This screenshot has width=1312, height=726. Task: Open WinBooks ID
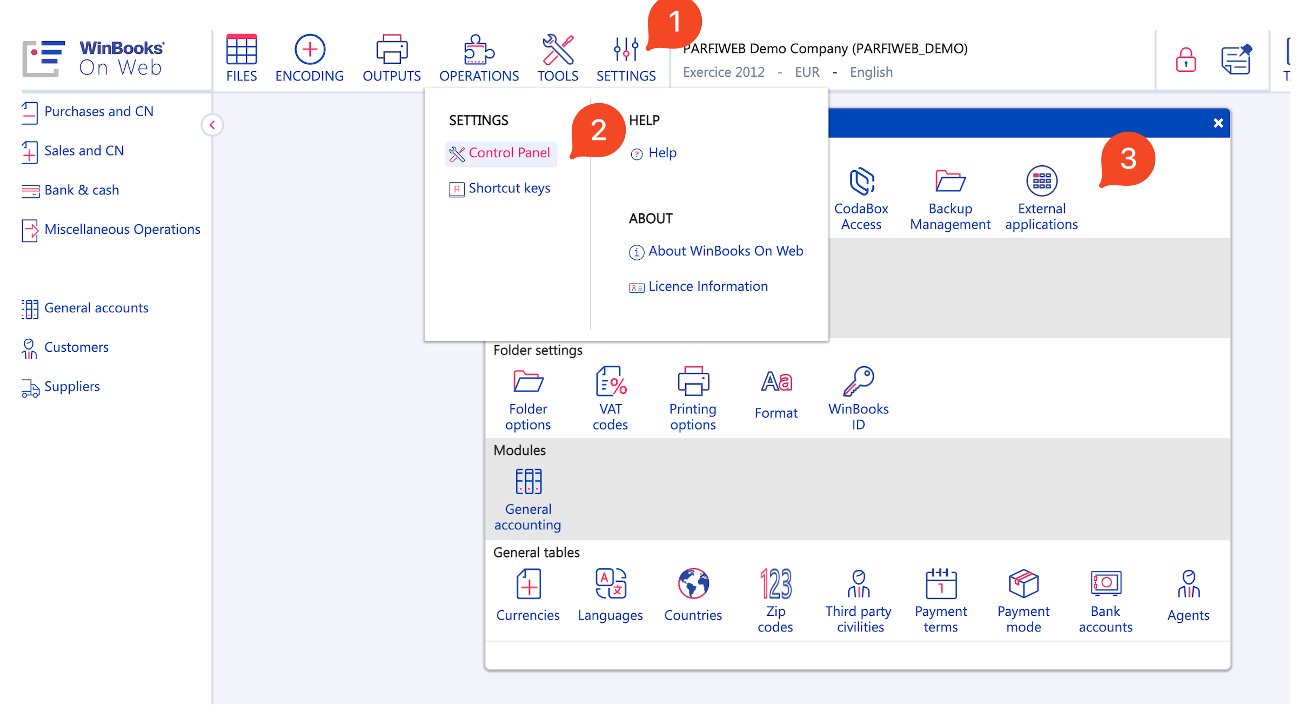(858, 399)
